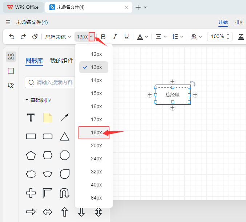Select the teardrop shape

click(x=65, y=174)
